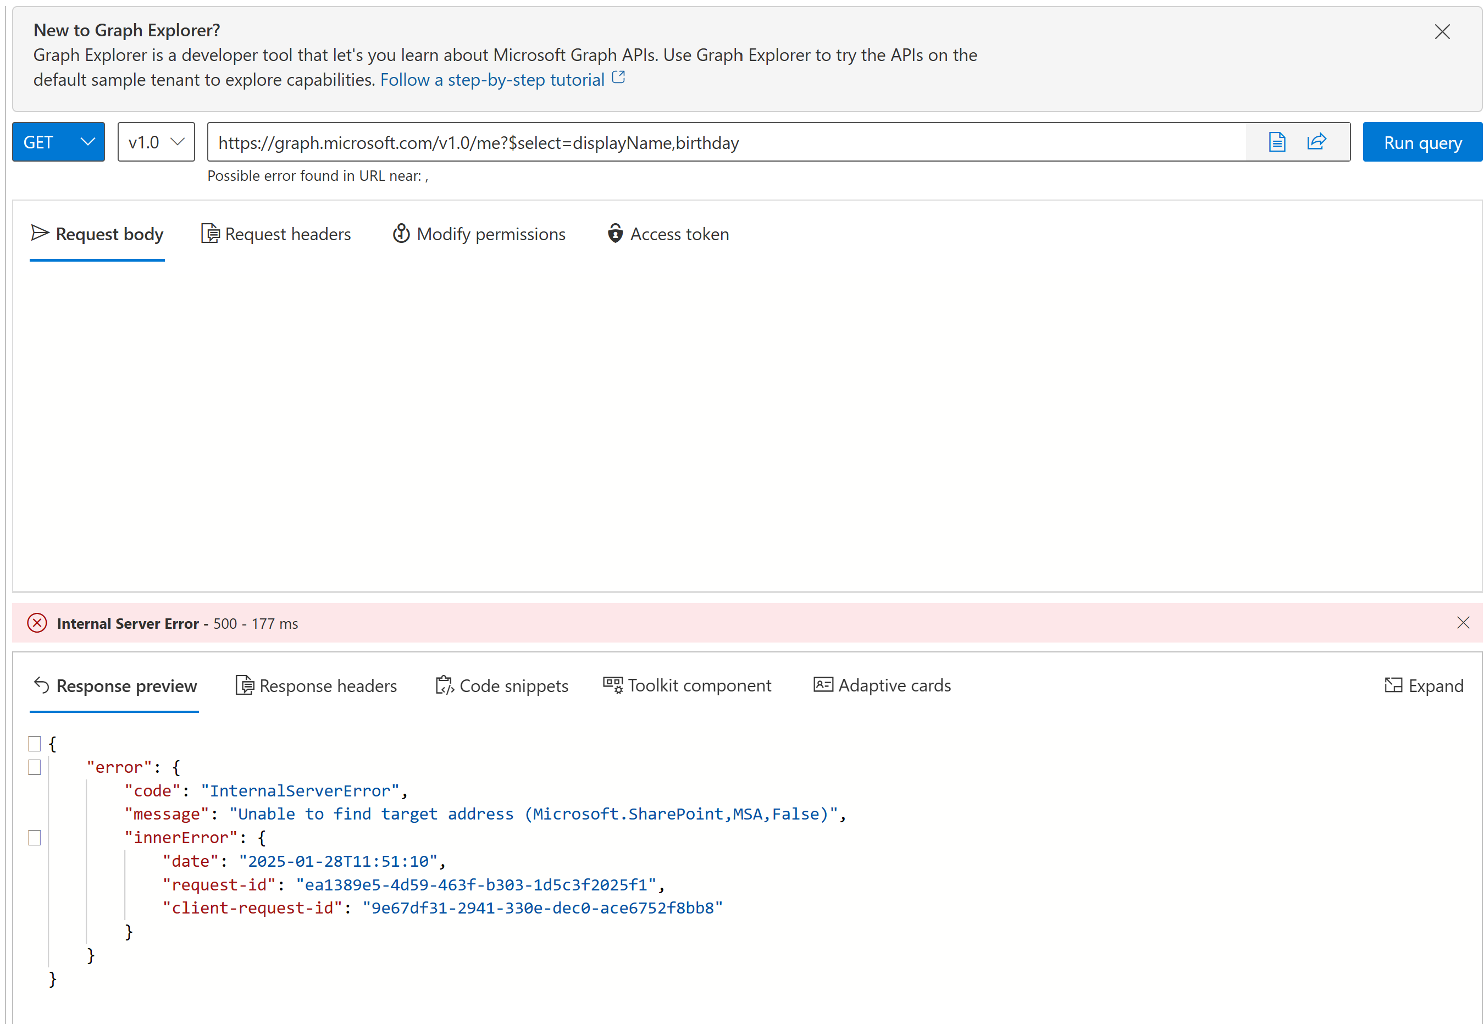Collapse the "innerError" JSON node
Image resolution: width=1484 pixels, height=1024 pixels.
(x=35, y=838)
